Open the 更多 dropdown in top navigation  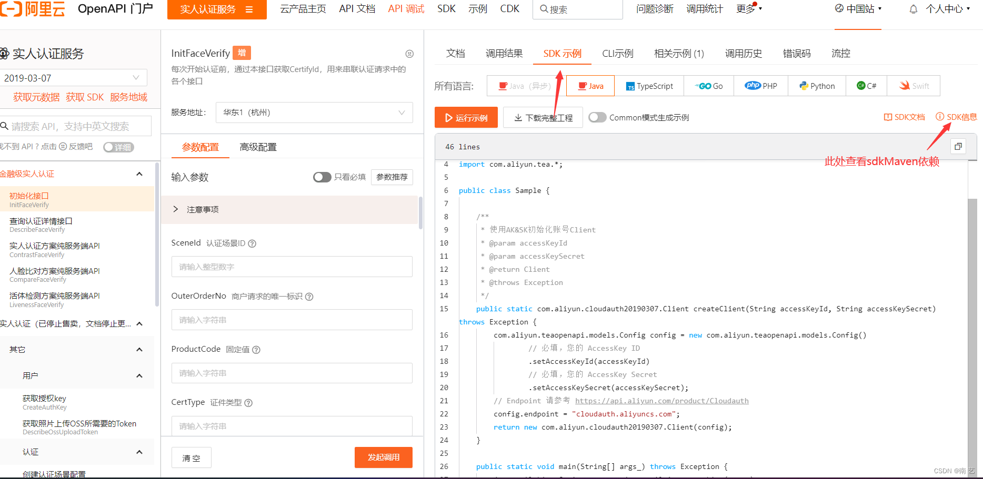(749, 9)
